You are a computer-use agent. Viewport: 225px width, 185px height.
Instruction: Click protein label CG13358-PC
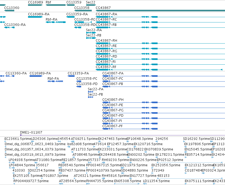87,79
